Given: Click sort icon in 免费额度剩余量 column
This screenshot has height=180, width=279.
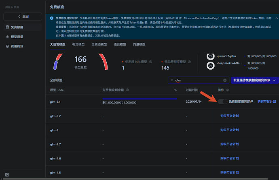Looking at the screenshot, I should tap(175, 90).
